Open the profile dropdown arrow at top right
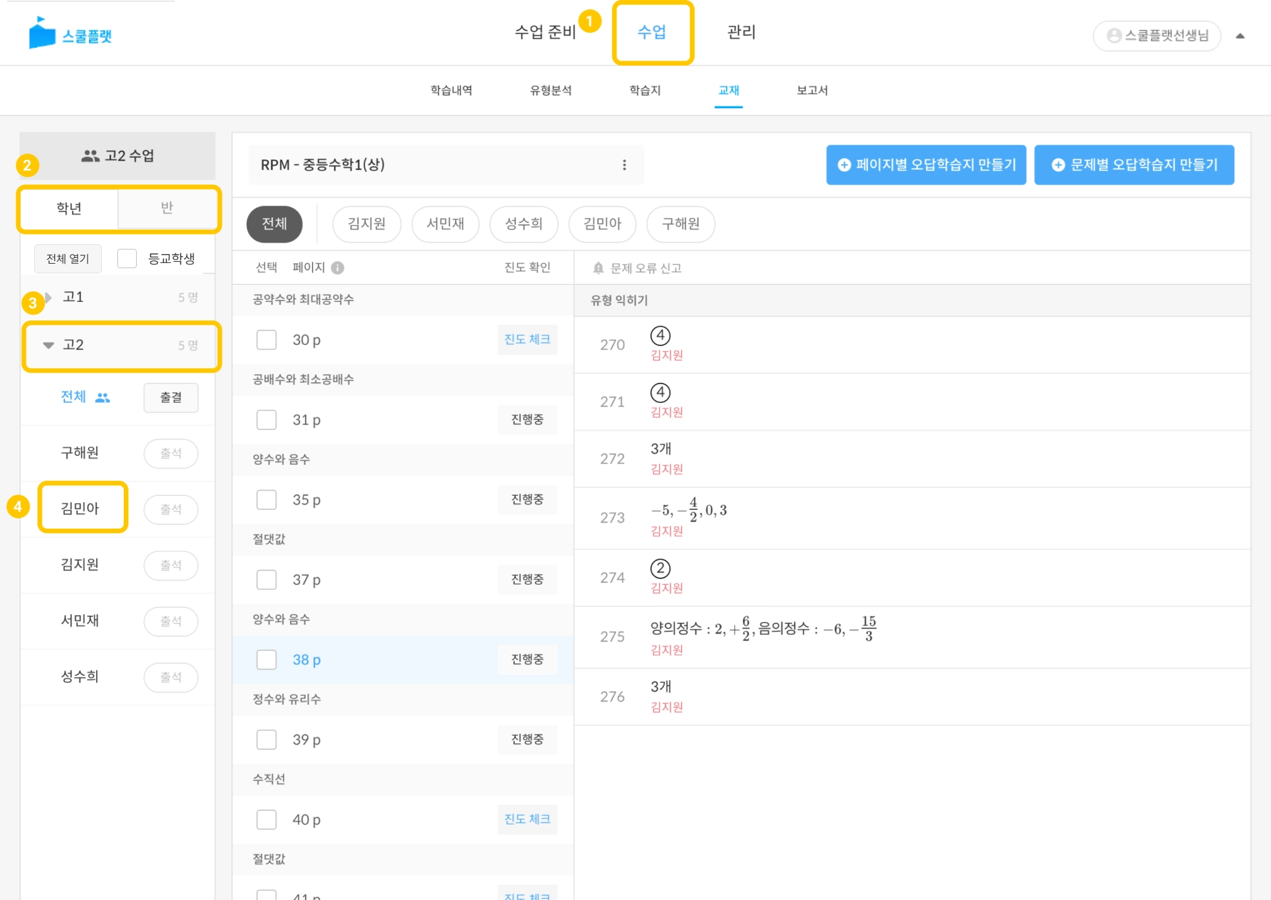Image resolution: width=1271 pixels, height=900 pixels. pyautogui.click(x=1239, y=36)
